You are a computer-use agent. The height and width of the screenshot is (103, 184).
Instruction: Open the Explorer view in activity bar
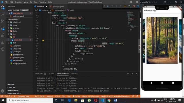coord(3,7)
